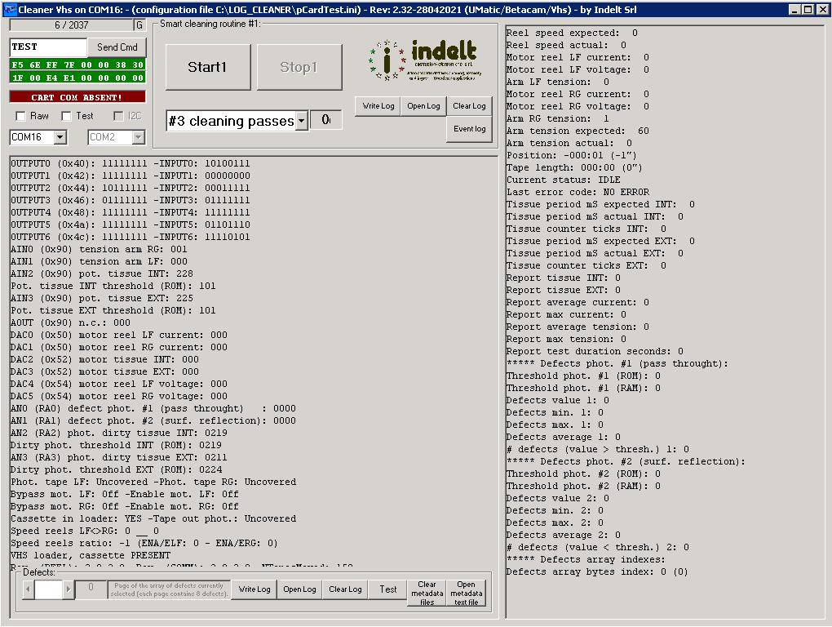Click the 'Arm tension expected: 60' line

578,131
